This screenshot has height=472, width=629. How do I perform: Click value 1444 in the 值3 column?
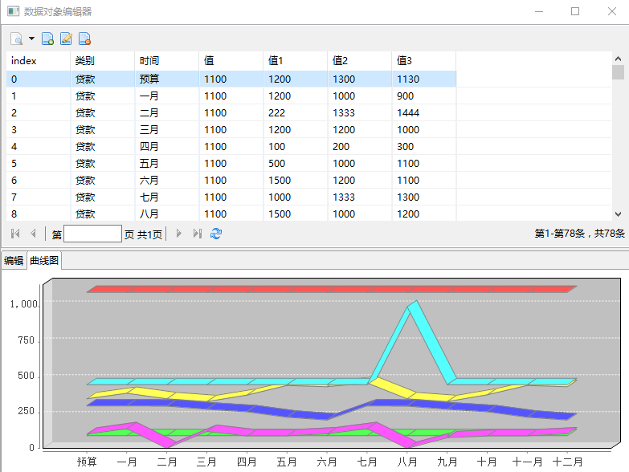[x=408, y=113]
